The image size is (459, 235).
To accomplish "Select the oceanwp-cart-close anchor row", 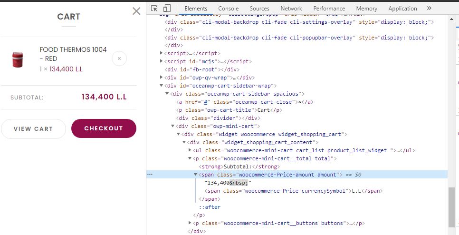I will pyautogui.click(x=245, y=102).
